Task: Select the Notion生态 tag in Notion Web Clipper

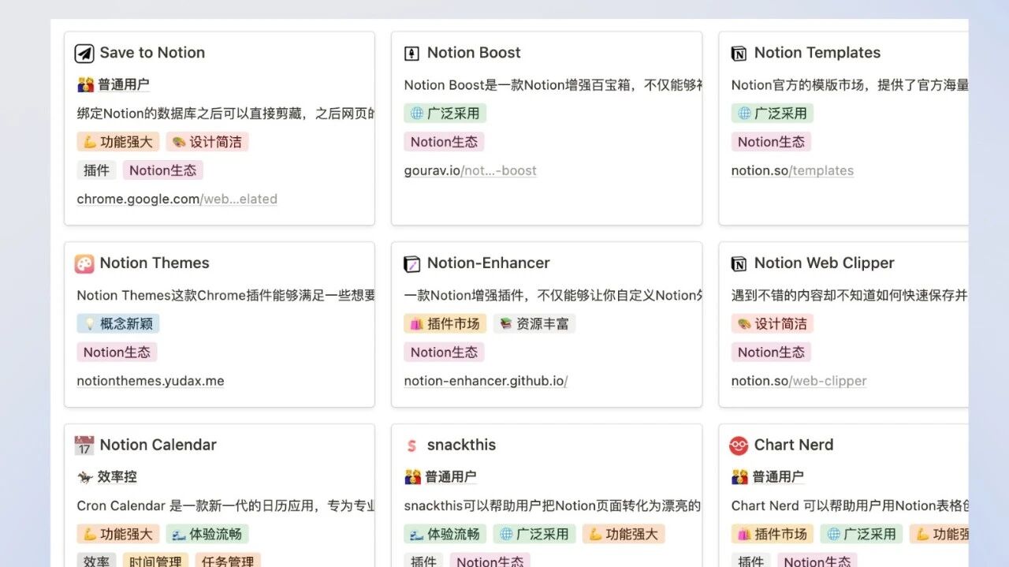Action: (771, 353)
